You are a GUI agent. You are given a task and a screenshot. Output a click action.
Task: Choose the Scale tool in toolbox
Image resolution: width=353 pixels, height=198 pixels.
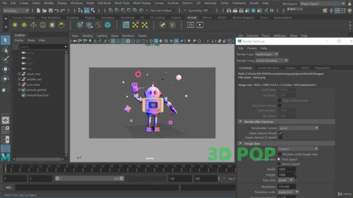pyautogui.click(x=5, y=89)
